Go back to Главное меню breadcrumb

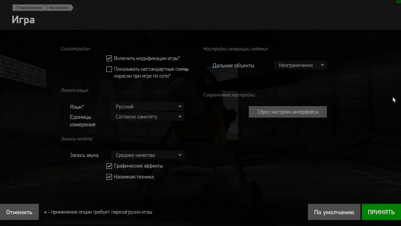(29, 8)
